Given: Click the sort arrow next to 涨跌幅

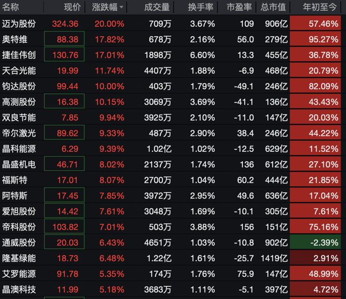Looking at the screenshot, I should click(121, 8).
